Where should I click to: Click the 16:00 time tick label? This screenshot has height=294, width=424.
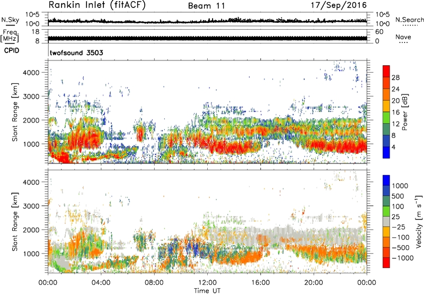pos(260,283)
